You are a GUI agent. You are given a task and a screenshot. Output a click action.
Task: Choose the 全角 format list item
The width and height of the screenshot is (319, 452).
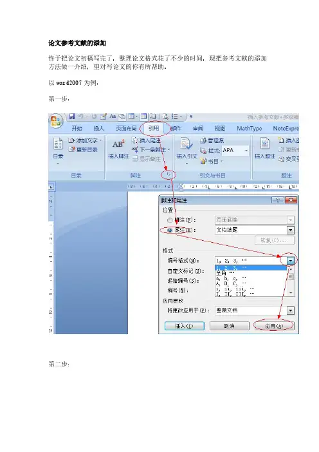[x=251, y=273]
